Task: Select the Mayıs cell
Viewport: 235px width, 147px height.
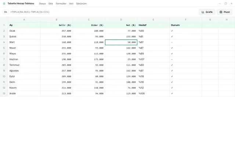Action: 24,54
